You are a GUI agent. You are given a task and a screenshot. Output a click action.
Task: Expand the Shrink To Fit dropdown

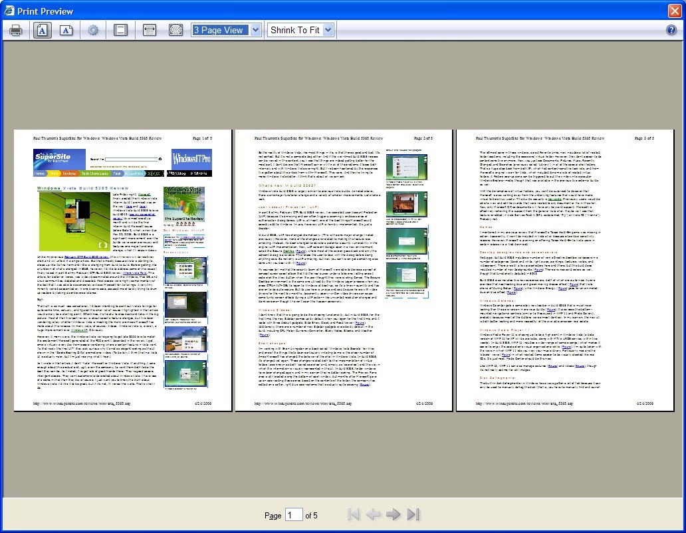(302, 30)
